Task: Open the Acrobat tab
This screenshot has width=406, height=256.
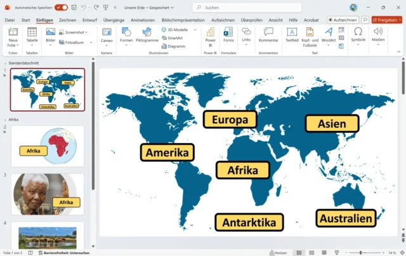Action: coord(311,20)
